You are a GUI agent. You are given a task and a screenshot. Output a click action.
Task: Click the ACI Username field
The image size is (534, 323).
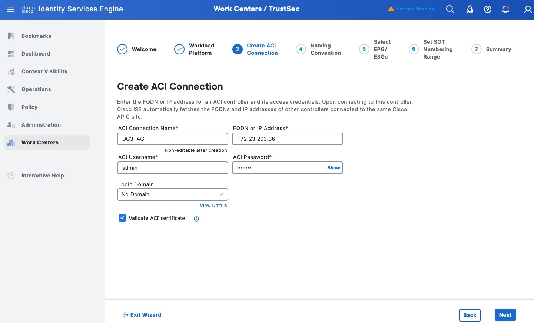[x=173, y=168]
